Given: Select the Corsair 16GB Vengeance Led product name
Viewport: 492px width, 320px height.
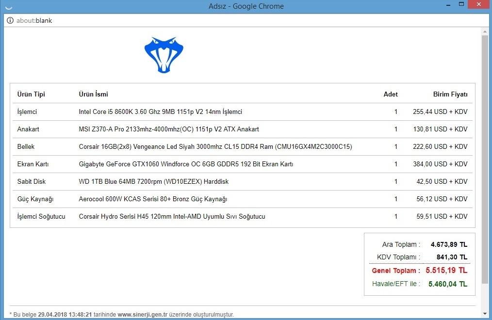Looking at the screenshot, I should (215, 147).
